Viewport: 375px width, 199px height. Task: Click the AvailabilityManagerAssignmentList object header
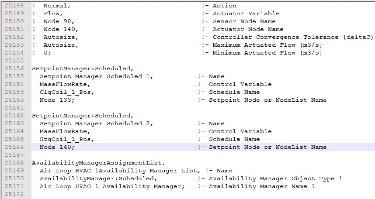pyautogui.click(x=98, y=163)
